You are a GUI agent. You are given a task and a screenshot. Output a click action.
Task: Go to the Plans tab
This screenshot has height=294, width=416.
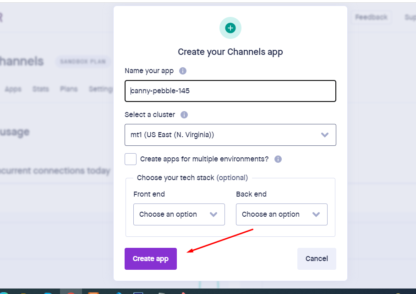tap(69, 89)
